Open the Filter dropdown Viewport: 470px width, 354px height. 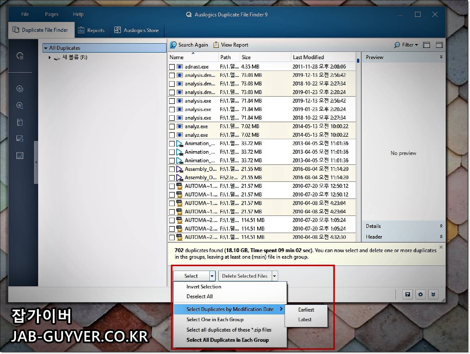tap(406, 45)
